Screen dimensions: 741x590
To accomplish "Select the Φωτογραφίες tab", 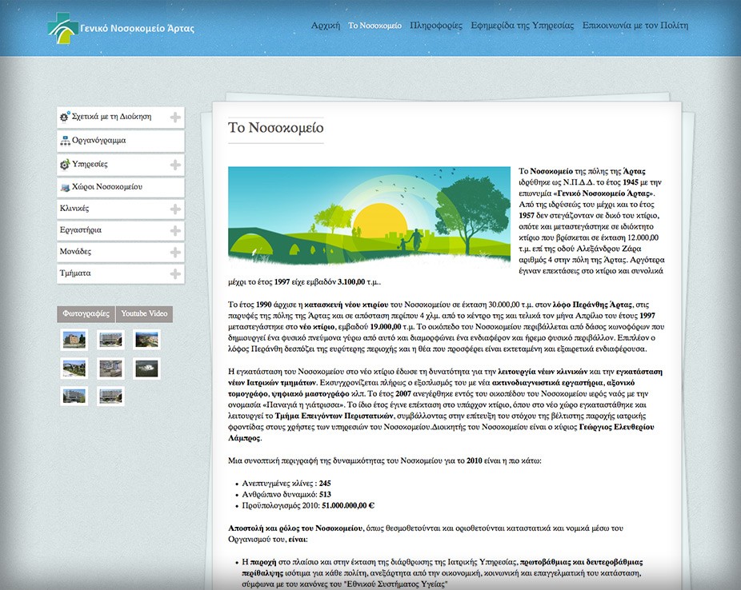I will (86, 314).
